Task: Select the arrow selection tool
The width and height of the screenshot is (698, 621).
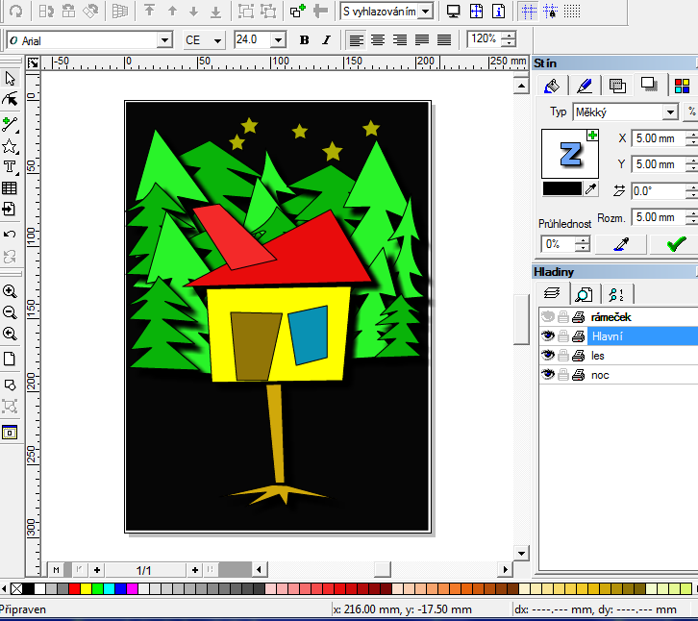Action: click(10, 79)
